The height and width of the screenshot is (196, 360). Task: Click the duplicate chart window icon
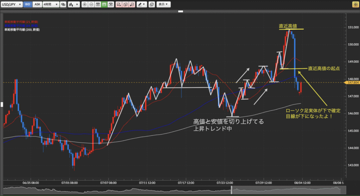pyautogui.click(x=63, y=4)
